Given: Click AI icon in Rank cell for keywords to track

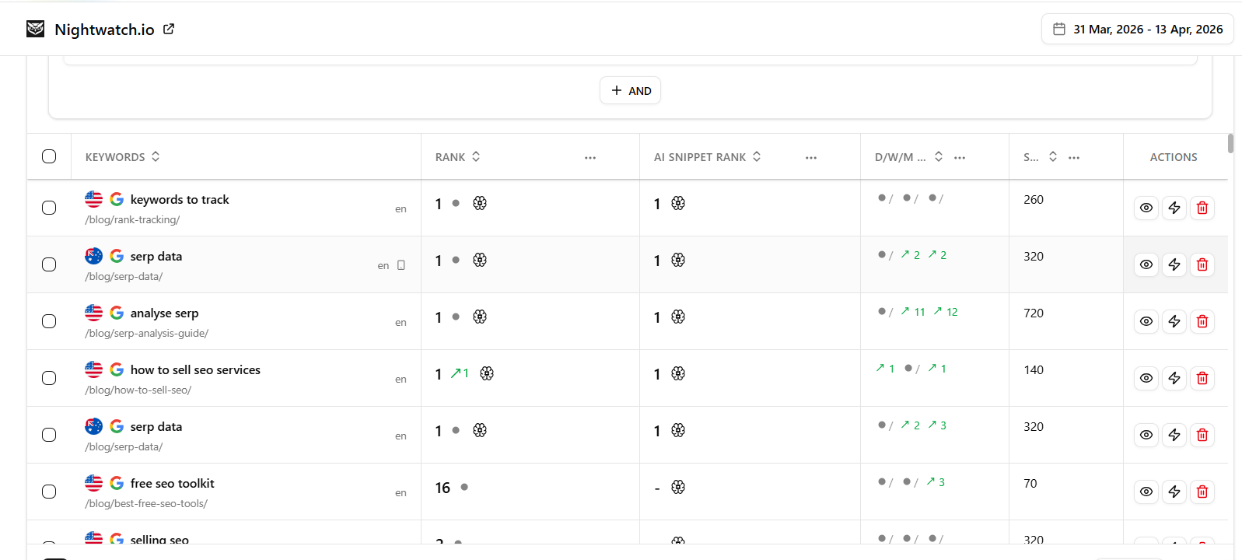Looking at the screenshot, I should [480, 203].
